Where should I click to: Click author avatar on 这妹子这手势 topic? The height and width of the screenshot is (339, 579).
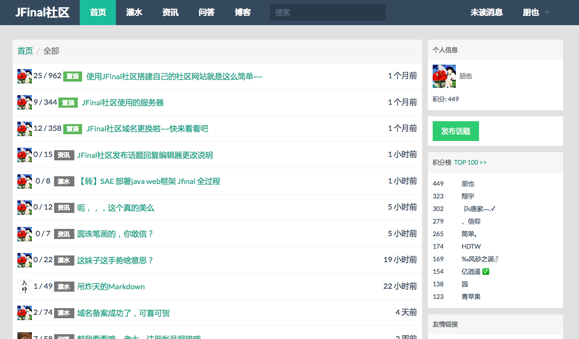point(25,260)
